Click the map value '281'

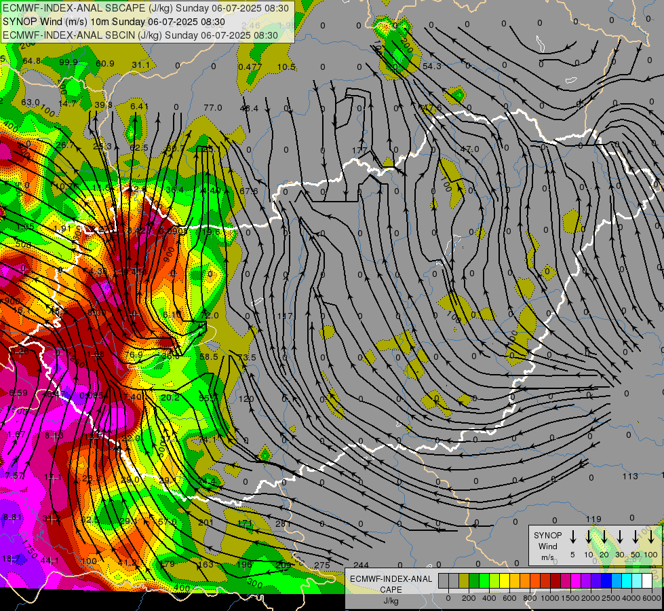pos(283,523)
